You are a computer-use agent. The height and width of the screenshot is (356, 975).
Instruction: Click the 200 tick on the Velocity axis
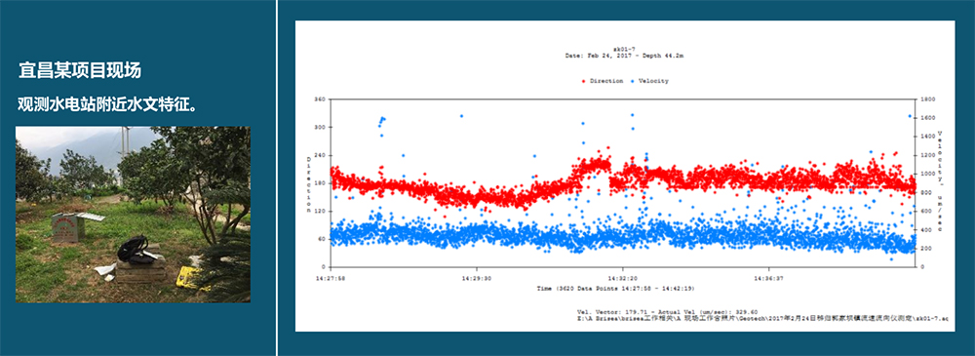(x=925, y=249)
